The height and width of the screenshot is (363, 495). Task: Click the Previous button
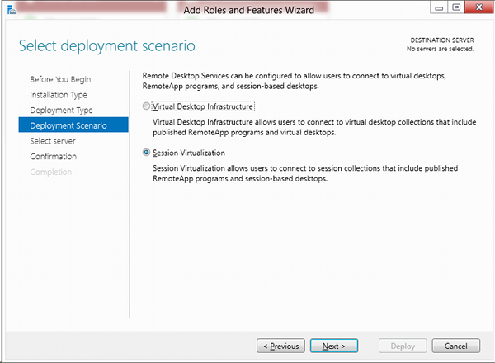click(x=280, y=346)
